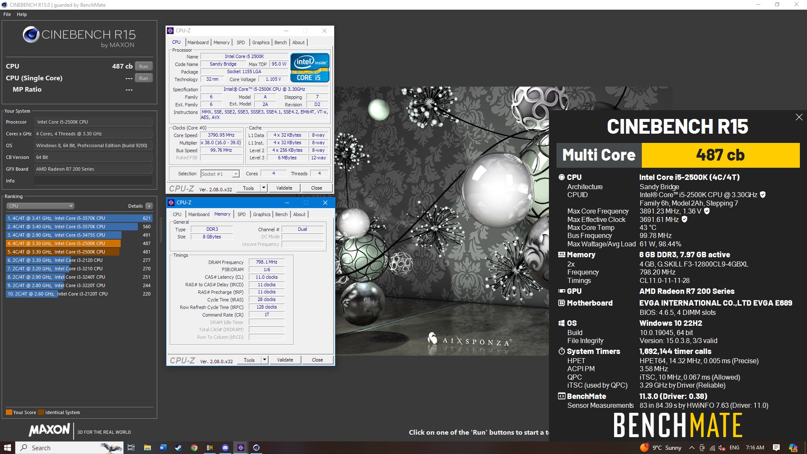The height and width of the screenshot is (454, 807).
Task: Switch to Mainboard tab in upper CPU-Z
Action: (x=198, y=42)
